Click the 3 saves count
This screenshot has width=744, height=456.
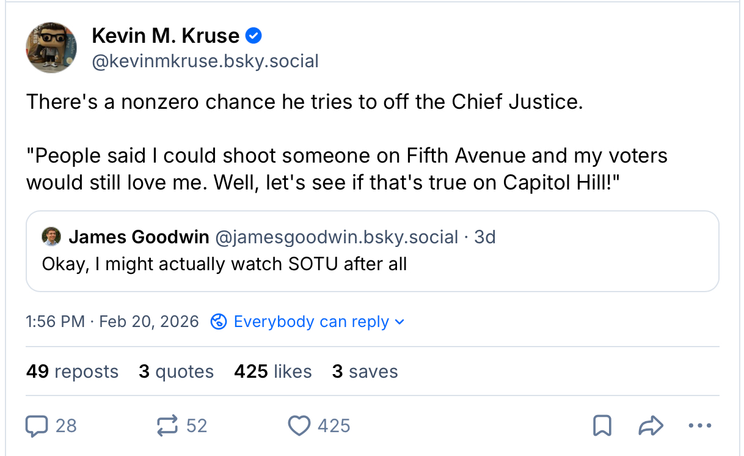365,372
